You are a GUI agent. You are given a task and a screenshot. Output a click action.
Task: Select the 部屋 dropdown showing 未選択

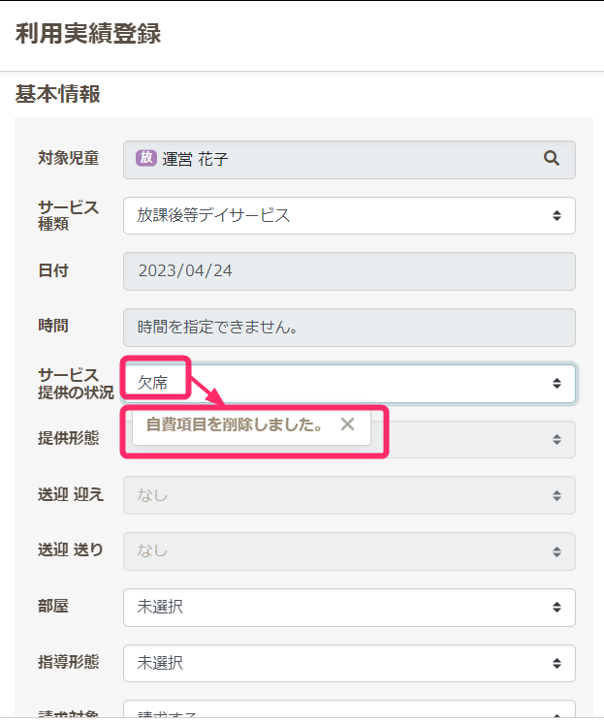coord(349,608)
